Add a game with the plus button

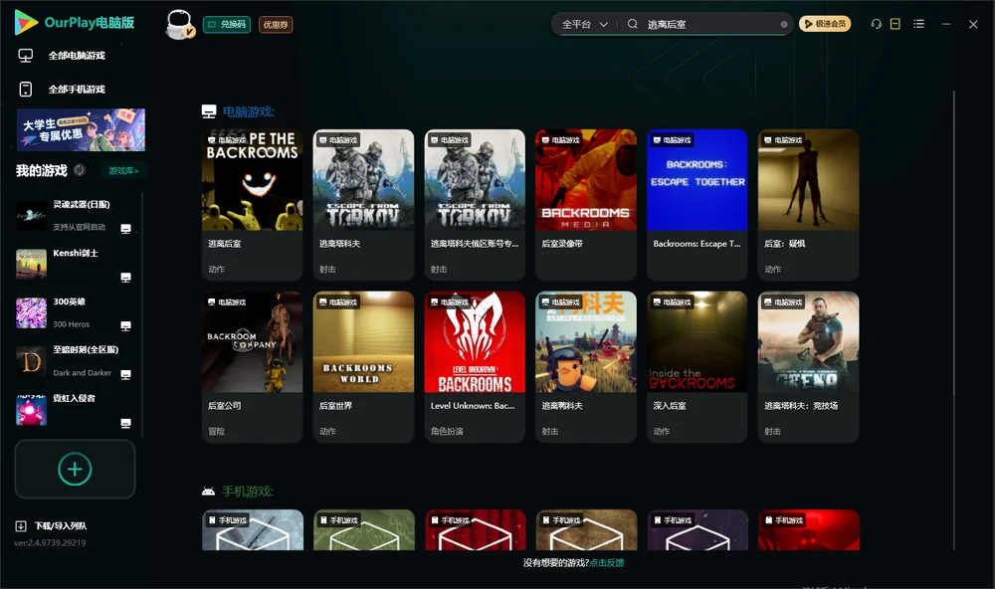(x=75, y=469)
